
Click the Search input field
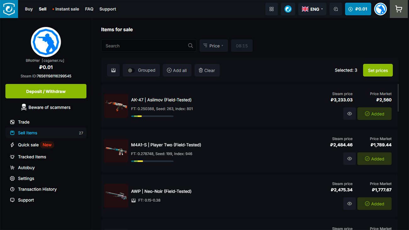click(x=148, y=46)
